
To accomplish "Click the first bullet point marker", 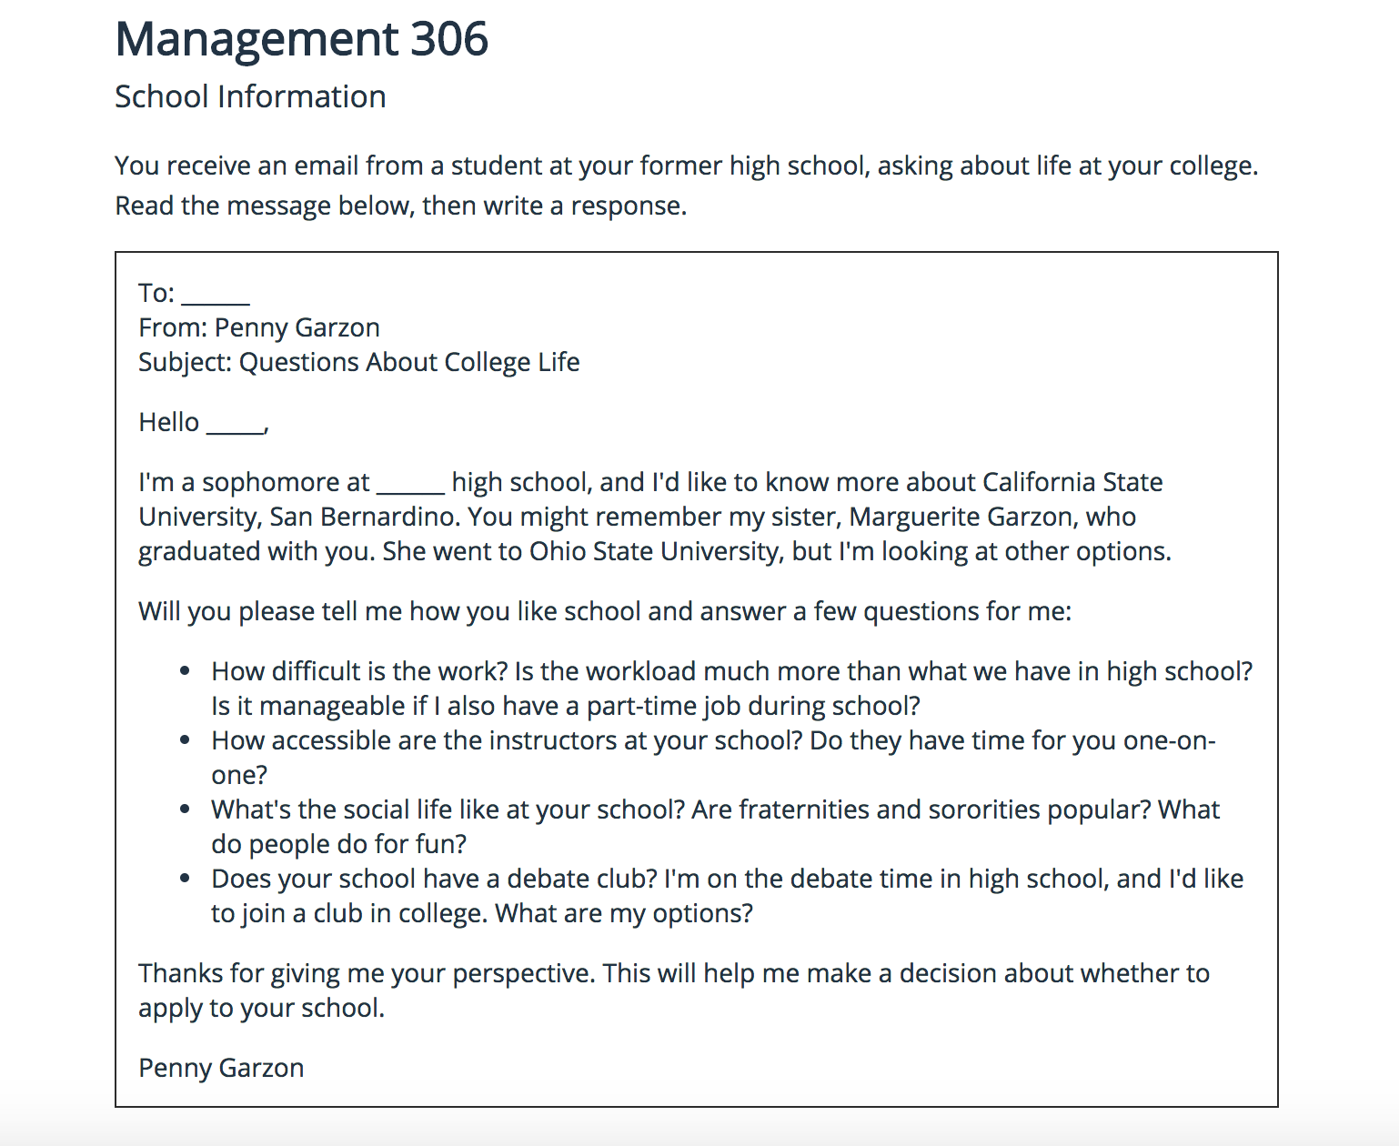I will [185, 671].
